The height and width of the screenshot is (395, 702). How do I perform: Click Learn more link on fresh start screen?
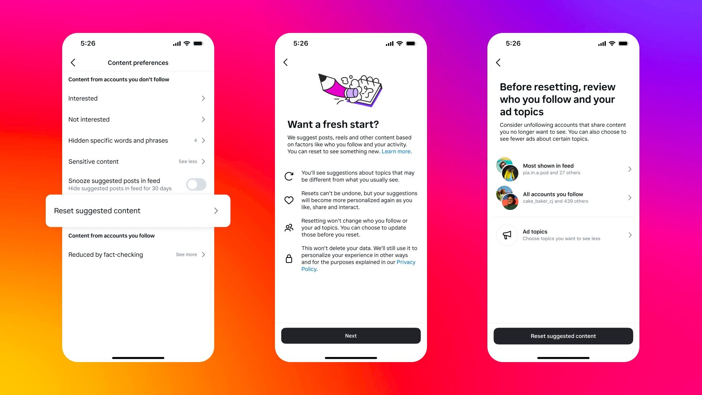click(x=396, y=151)
